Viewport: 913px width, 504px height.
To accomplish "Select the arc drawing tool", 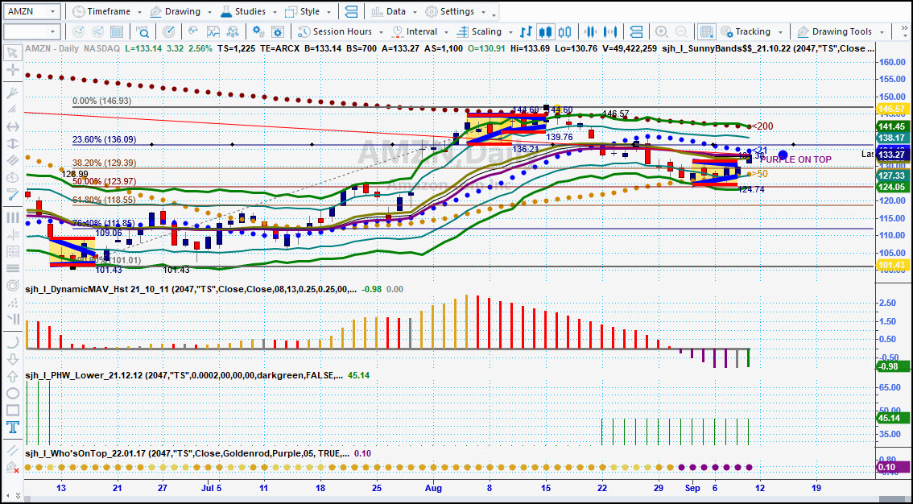I will (x=12, y=343).
